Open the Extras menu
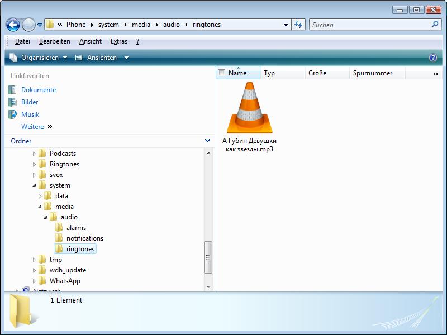Image resolution: width=447 pixels, height=335 pixels. coord(119,41)
